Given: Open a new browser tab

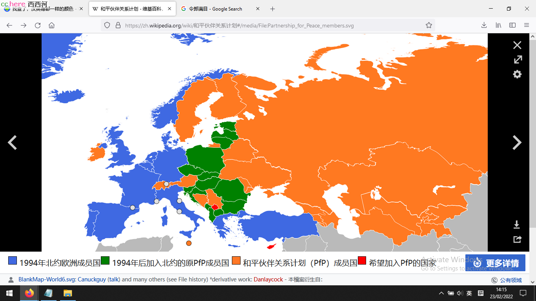Looking at the screenshot, I should (x=273, y=9).
